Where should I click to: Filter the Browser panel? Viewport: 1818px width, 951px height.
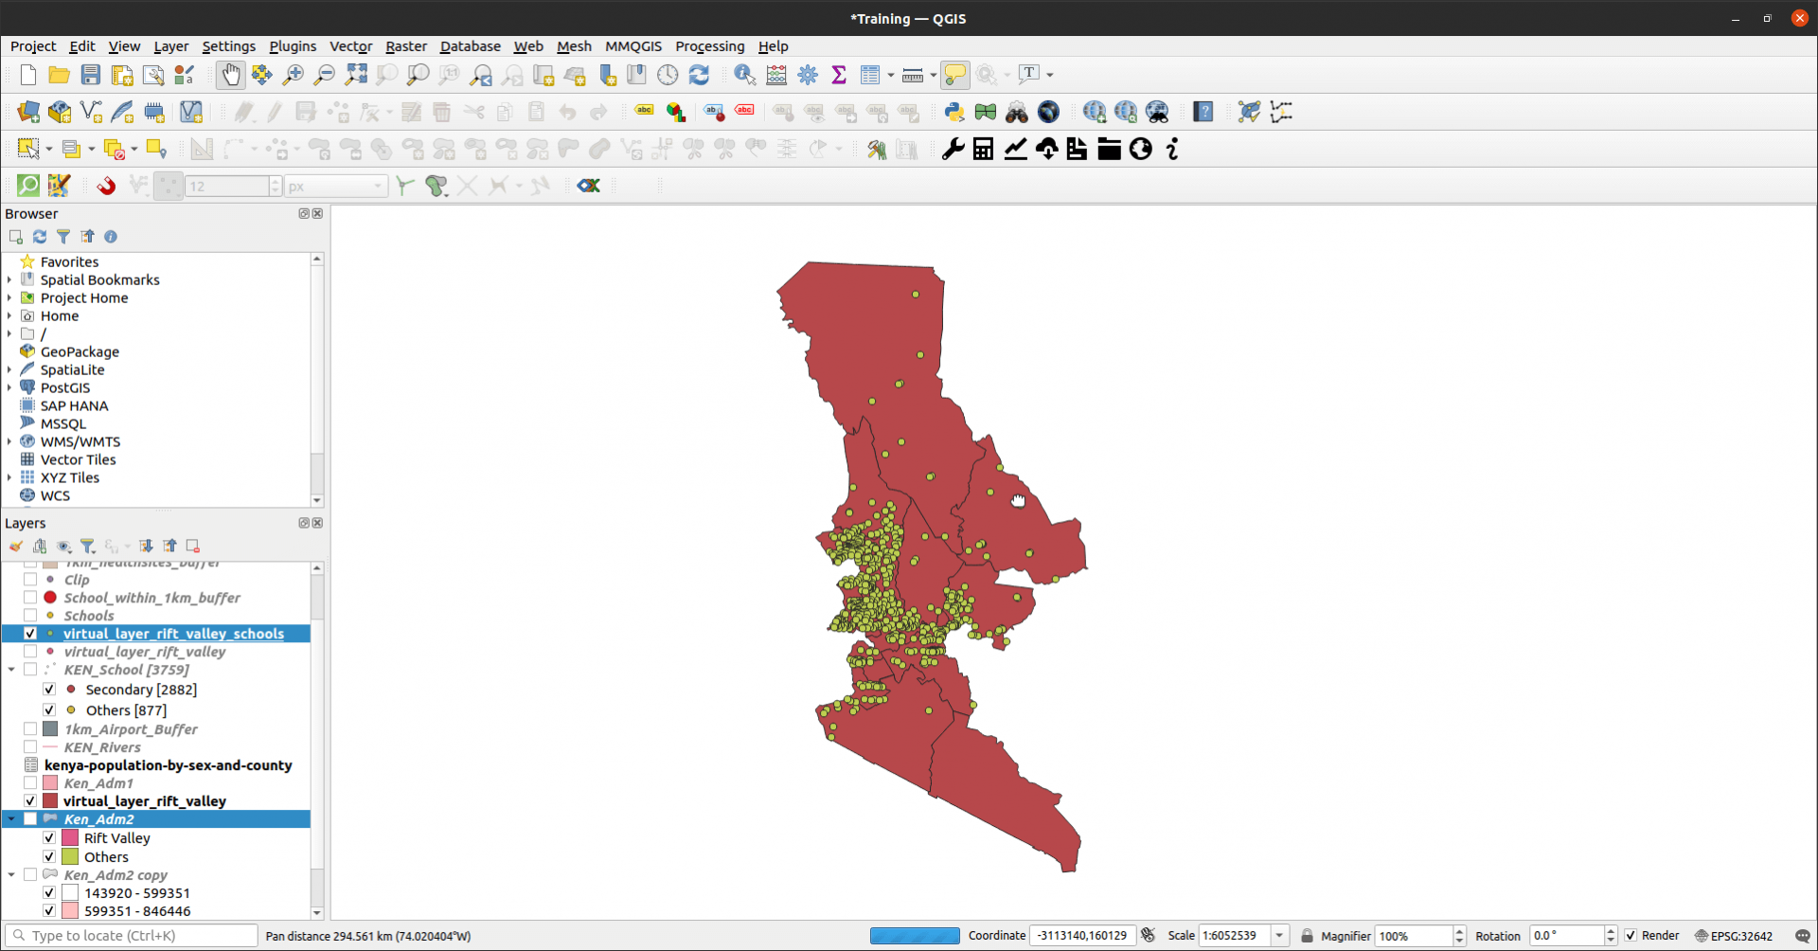coord(63,236)
